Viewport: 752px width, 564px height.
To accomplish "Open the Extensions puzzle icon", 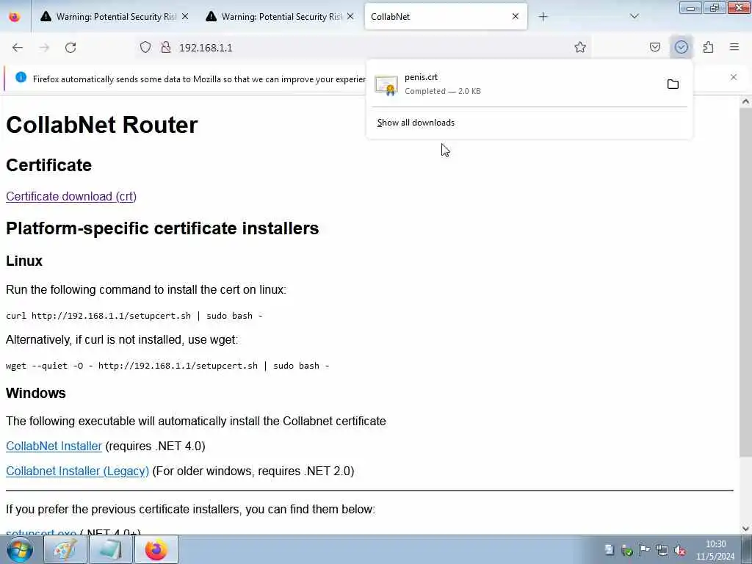I will (708, 47).
